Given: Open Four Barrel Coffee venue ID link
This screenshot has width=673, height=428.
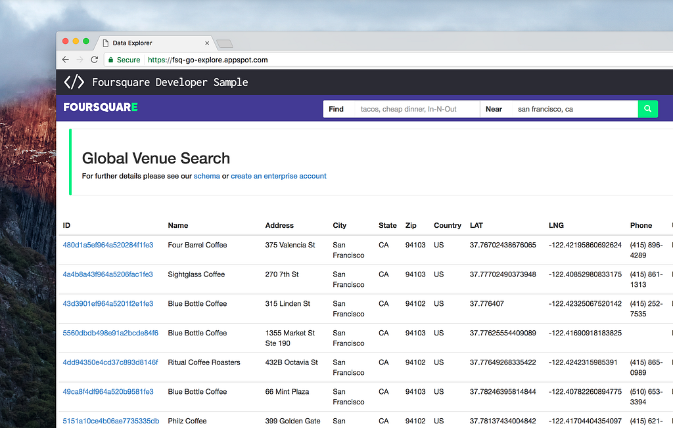Looking at the screenshot, I should [108, 245].
